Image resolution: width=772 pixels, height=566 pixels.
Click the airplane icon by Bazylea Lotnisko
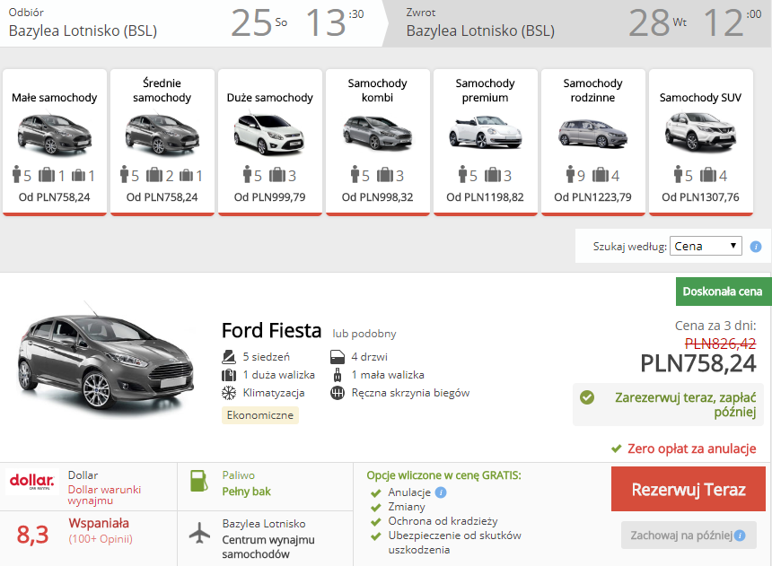[x=199, y=533]
